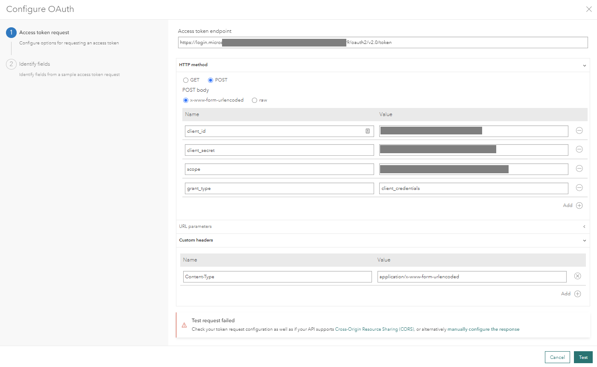Screen dimensions: 597x367
Task: Open Cross-Origin Resource Sharing (CORS) link
Action: (375, 329)
